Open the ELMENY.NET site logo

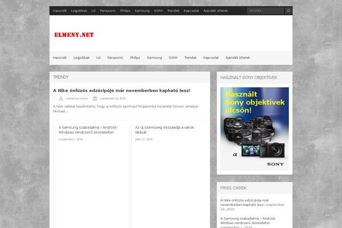74,35
